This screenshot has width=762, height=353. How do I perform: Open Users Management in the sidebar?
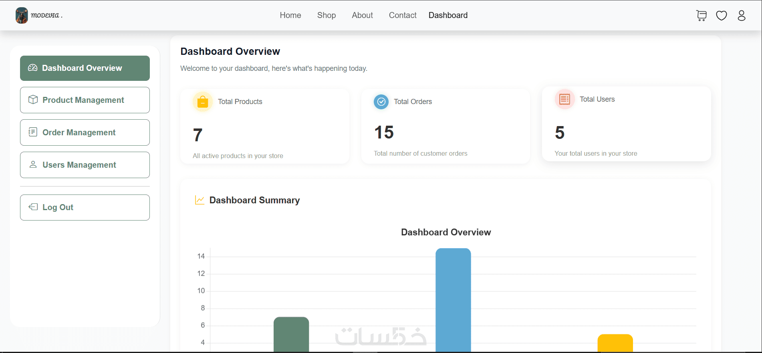click(x=85, y=165)
